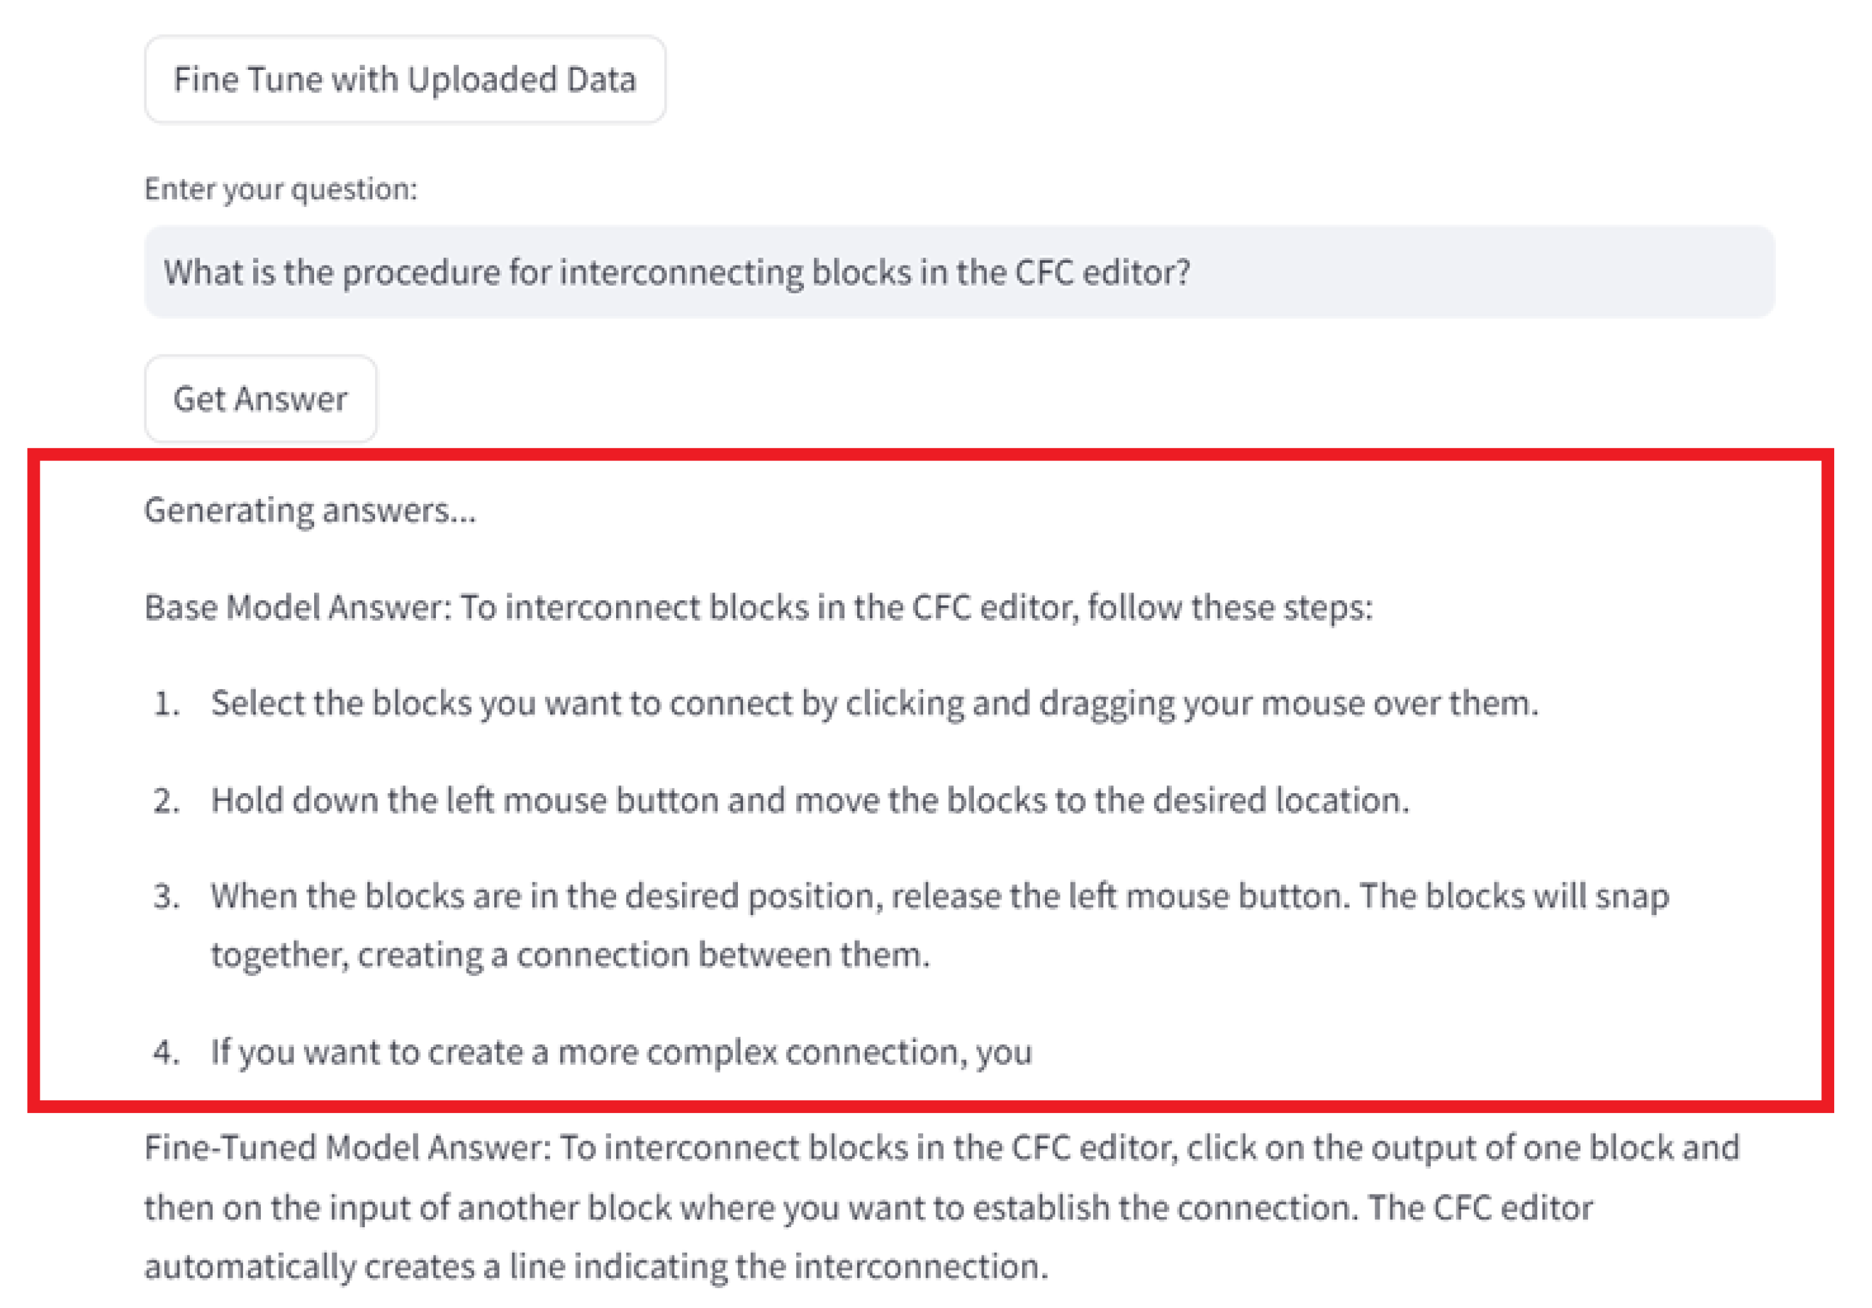The height and width of the screenshot is (1308, 1872).
Task: Click the list number "4."
Action: tap(166, 1052)
